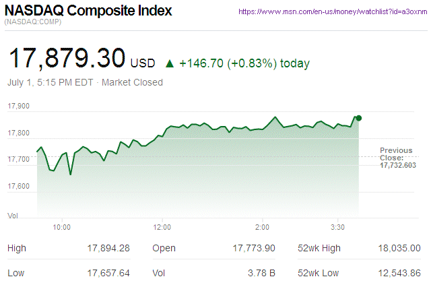The image size is (431, 283).
Task: Click the NASDAQ Composite Index title
Action: click(89, 11)
